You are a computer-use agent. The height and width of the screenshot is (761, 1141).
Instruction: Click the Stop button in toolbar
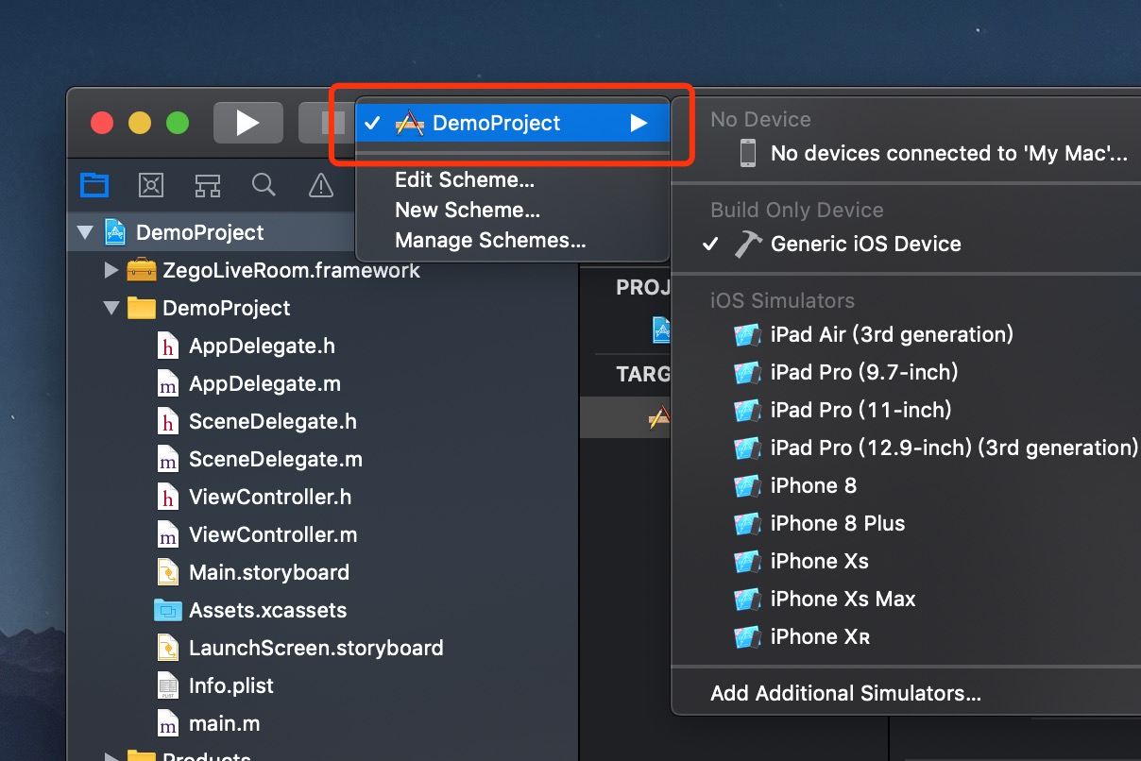pyautogui.click(x=328, y=123)
